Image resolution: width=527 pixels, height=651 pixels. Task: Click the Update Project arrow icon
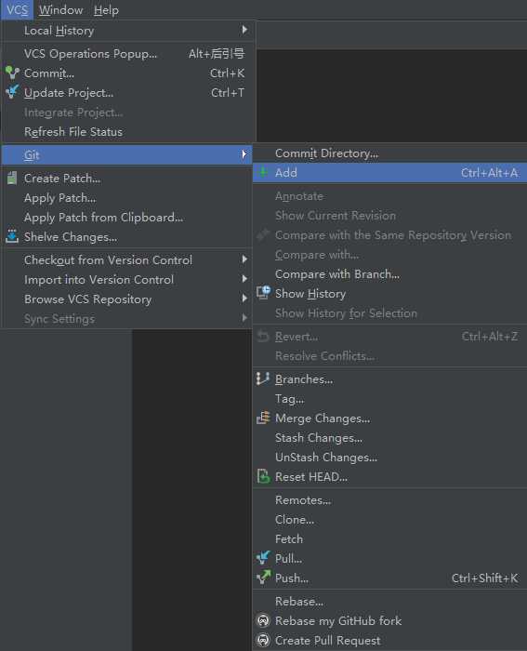tap(12, 92)
